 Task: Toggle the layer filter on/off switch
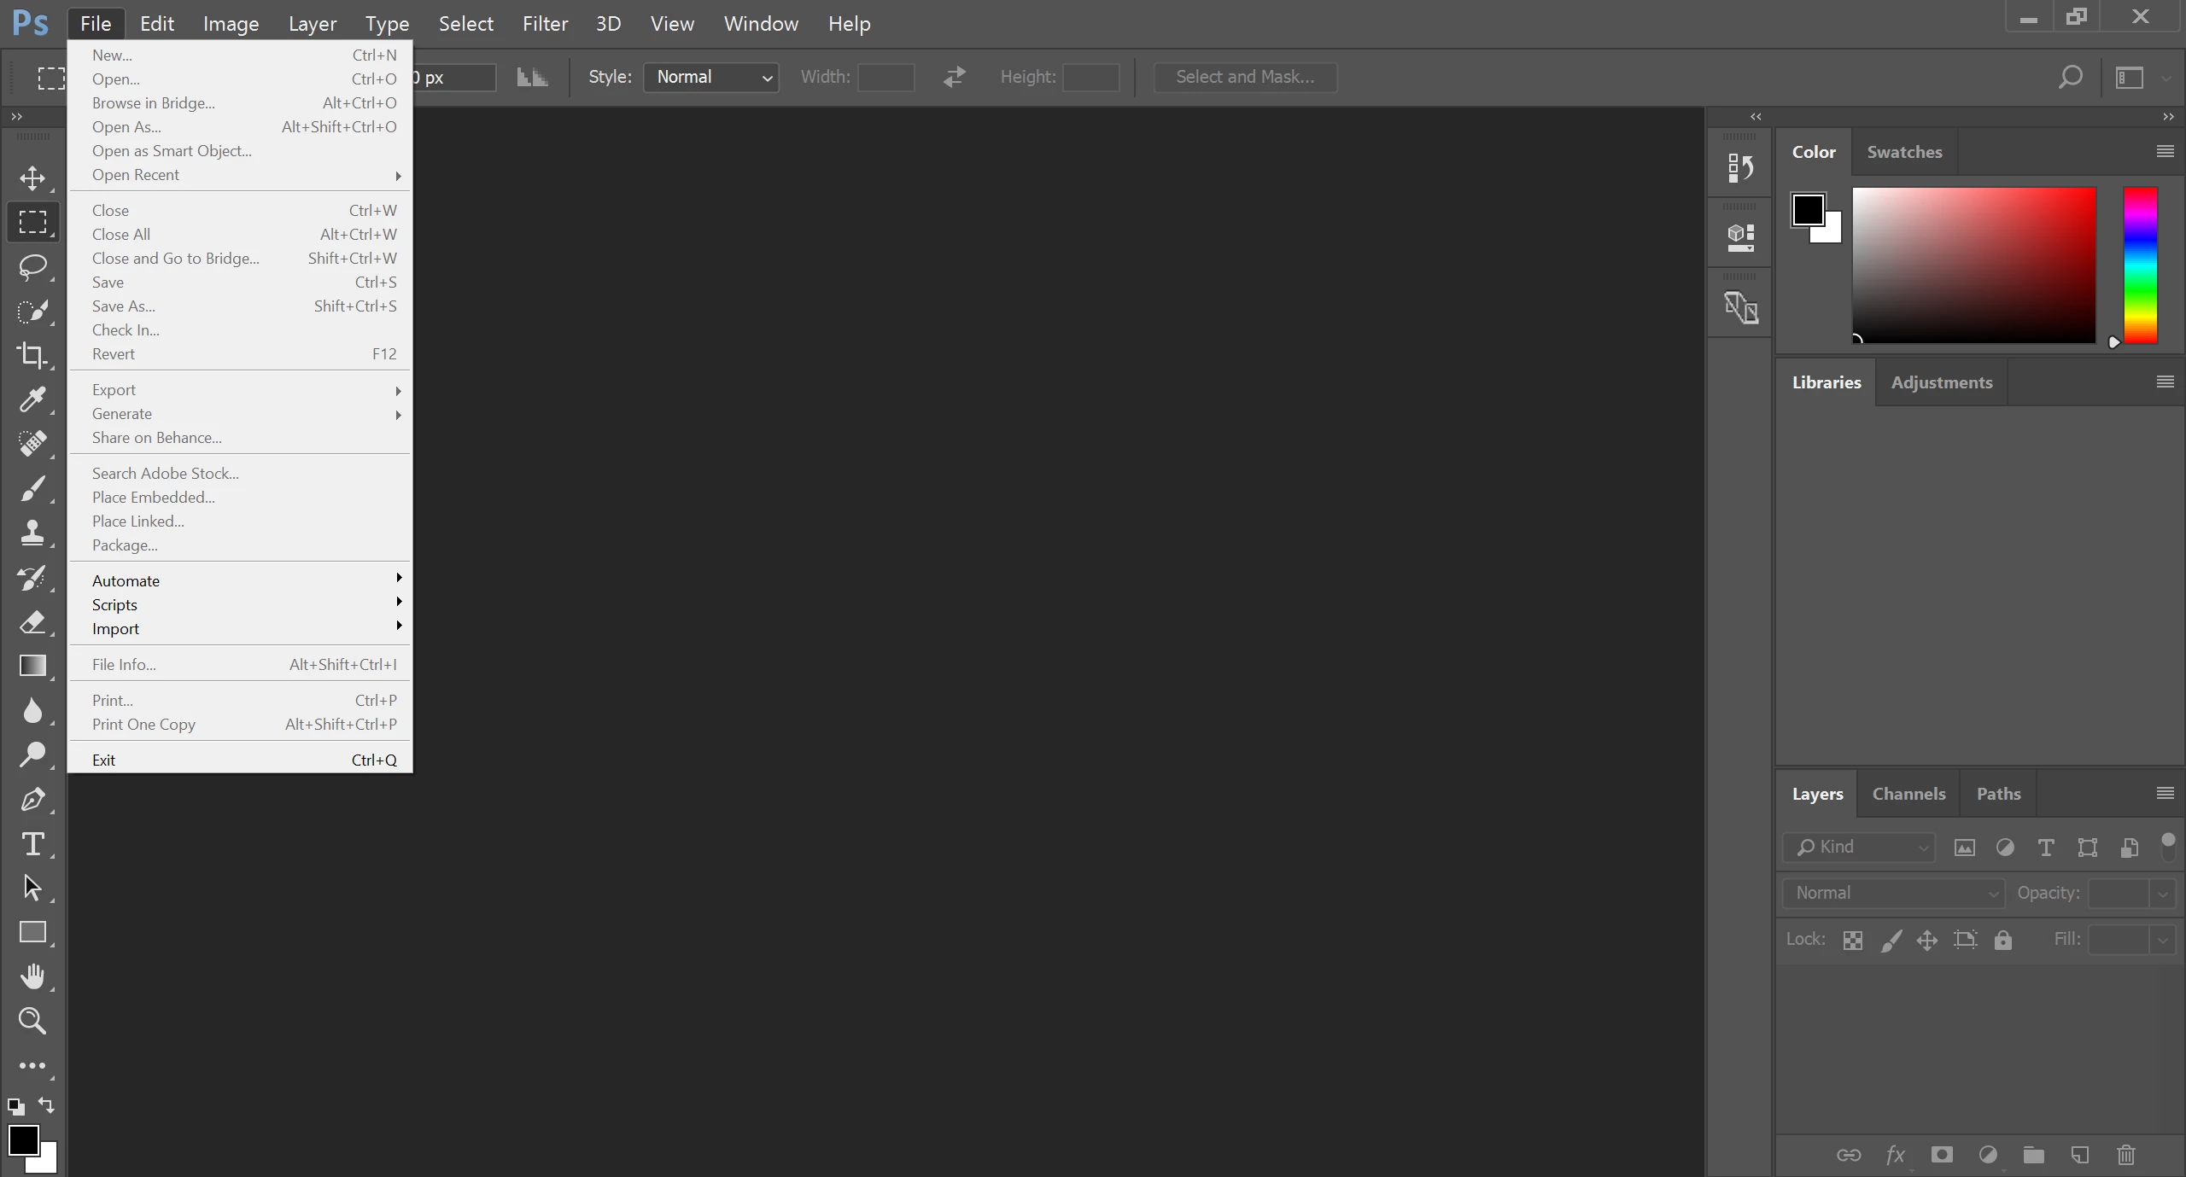coord(2167,846)
